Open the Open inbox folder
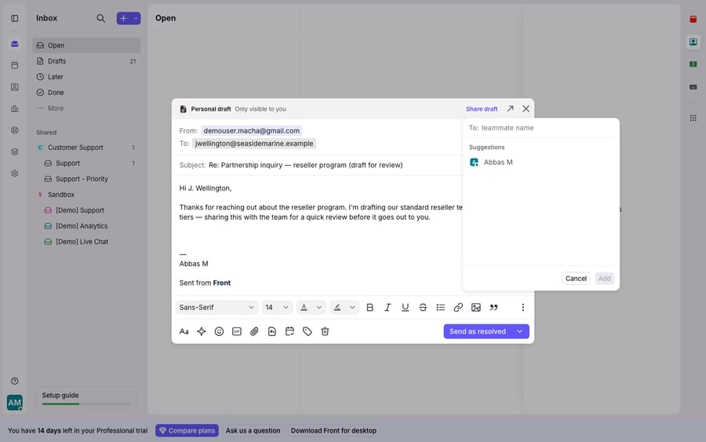The width and height of the screenshot is (706, 442). tap(86, 46)
